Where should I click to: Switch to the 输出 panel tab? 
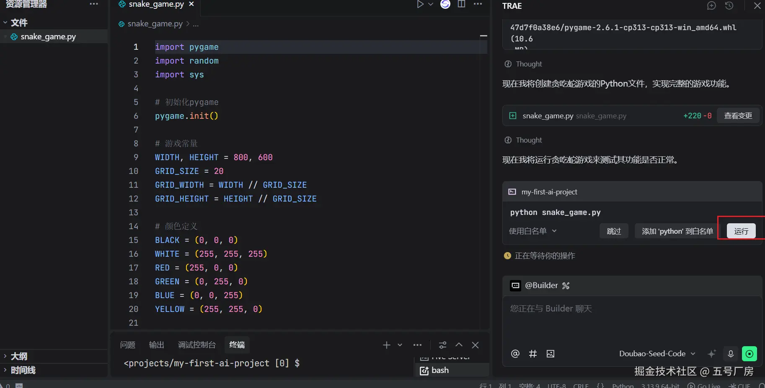point(157,345)
